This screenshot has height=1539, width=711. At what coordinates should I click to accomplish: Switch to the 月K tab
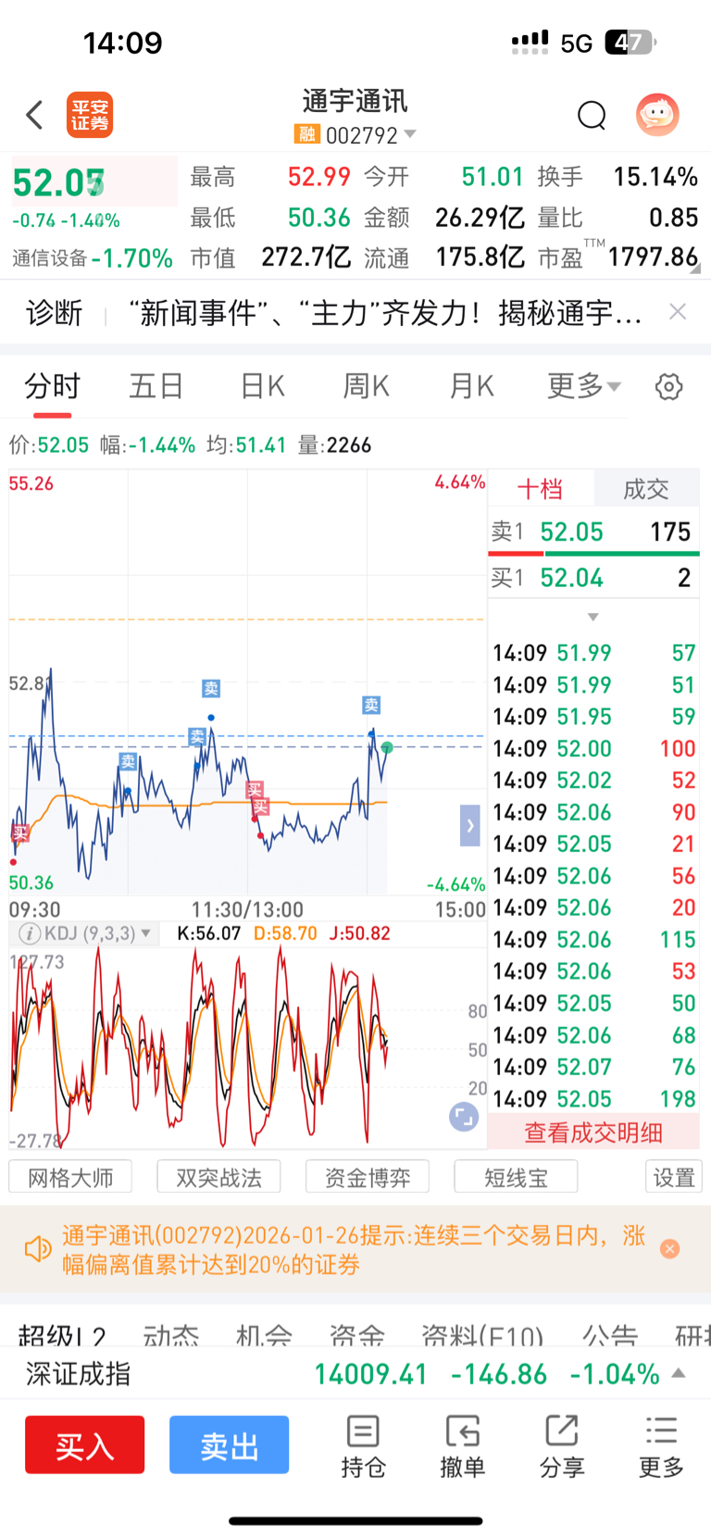point(471,386)
